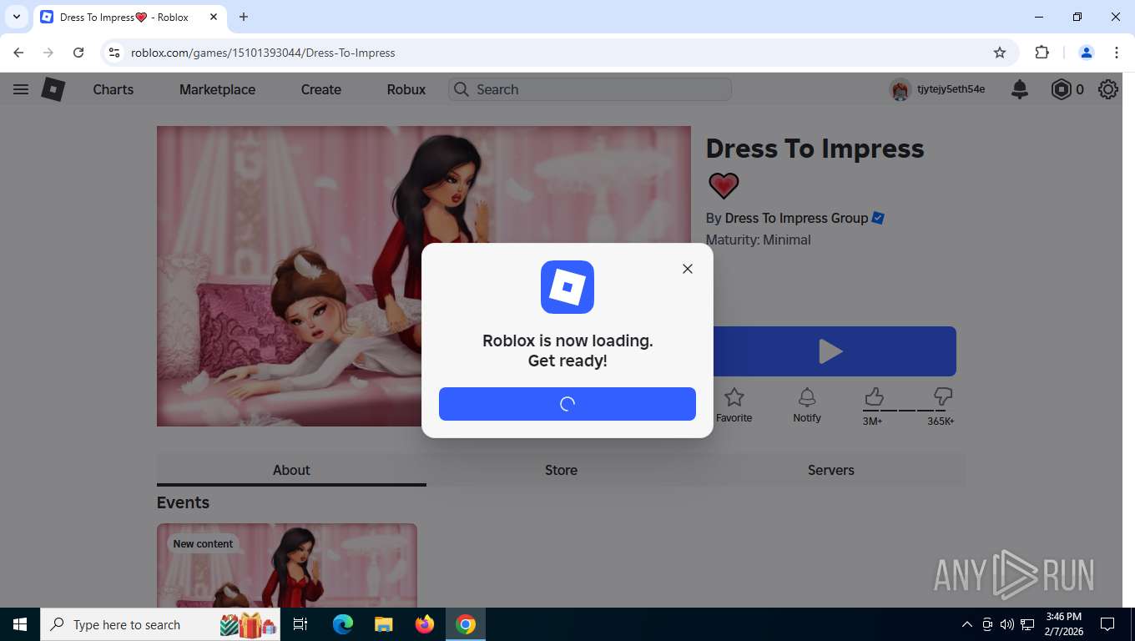Image resolution: width=1135 pixels, height=641 pixels.
Task: Open Chrome three-dot menu
Action: click(1117, 53)
